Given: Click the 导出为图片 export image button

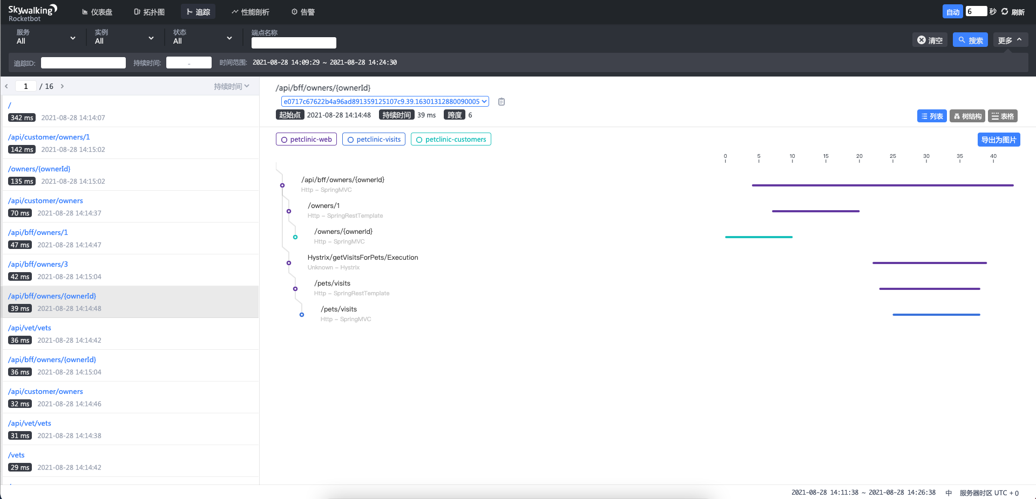Looking at the screenshot, I should coord(998,140).
